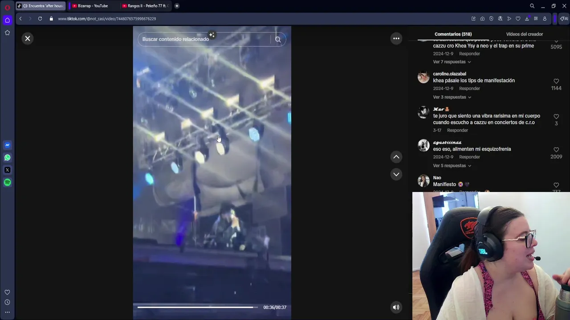Screen dimensions: 570x320
Task: Open Nao's profile avatar
Action: (x=423, y=181)
